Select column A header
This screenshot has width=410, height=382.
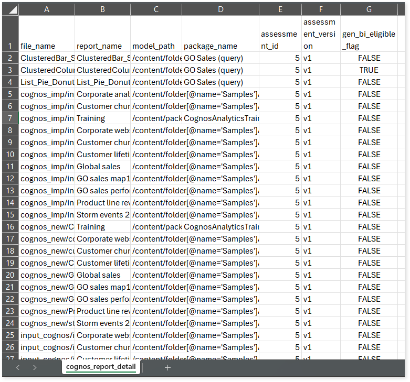(47, 9)
